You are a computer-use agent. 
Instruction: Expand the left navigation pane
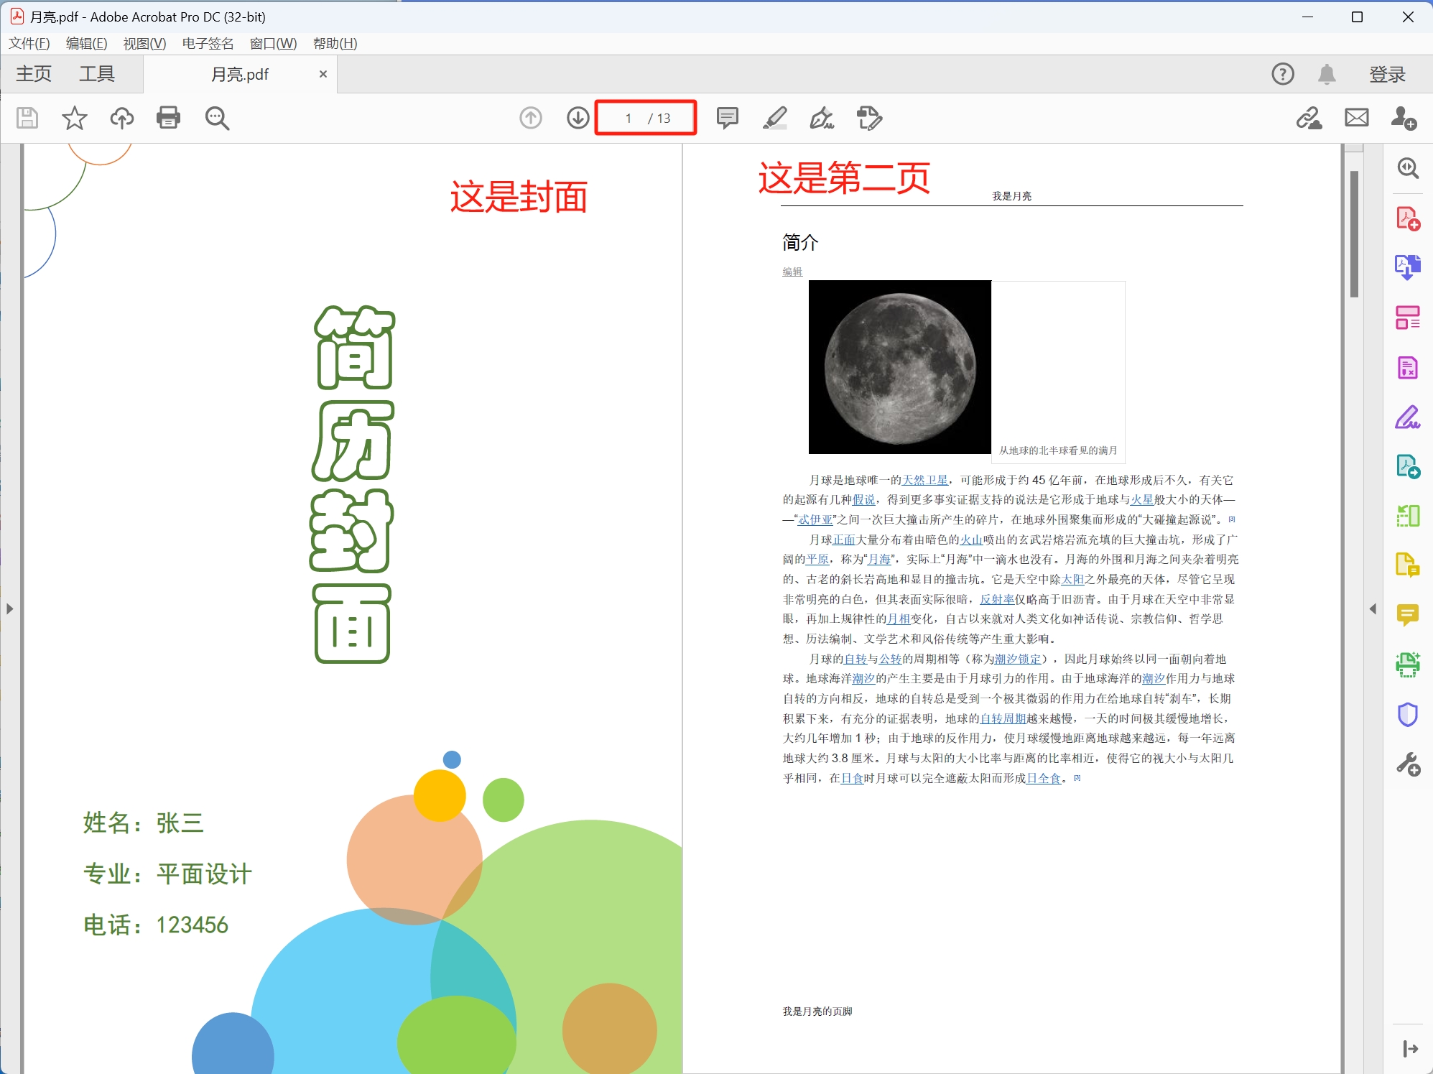tap(9, 608)
